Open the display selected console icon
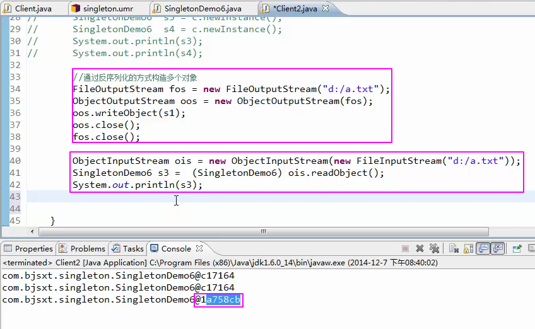 [531, 248]
